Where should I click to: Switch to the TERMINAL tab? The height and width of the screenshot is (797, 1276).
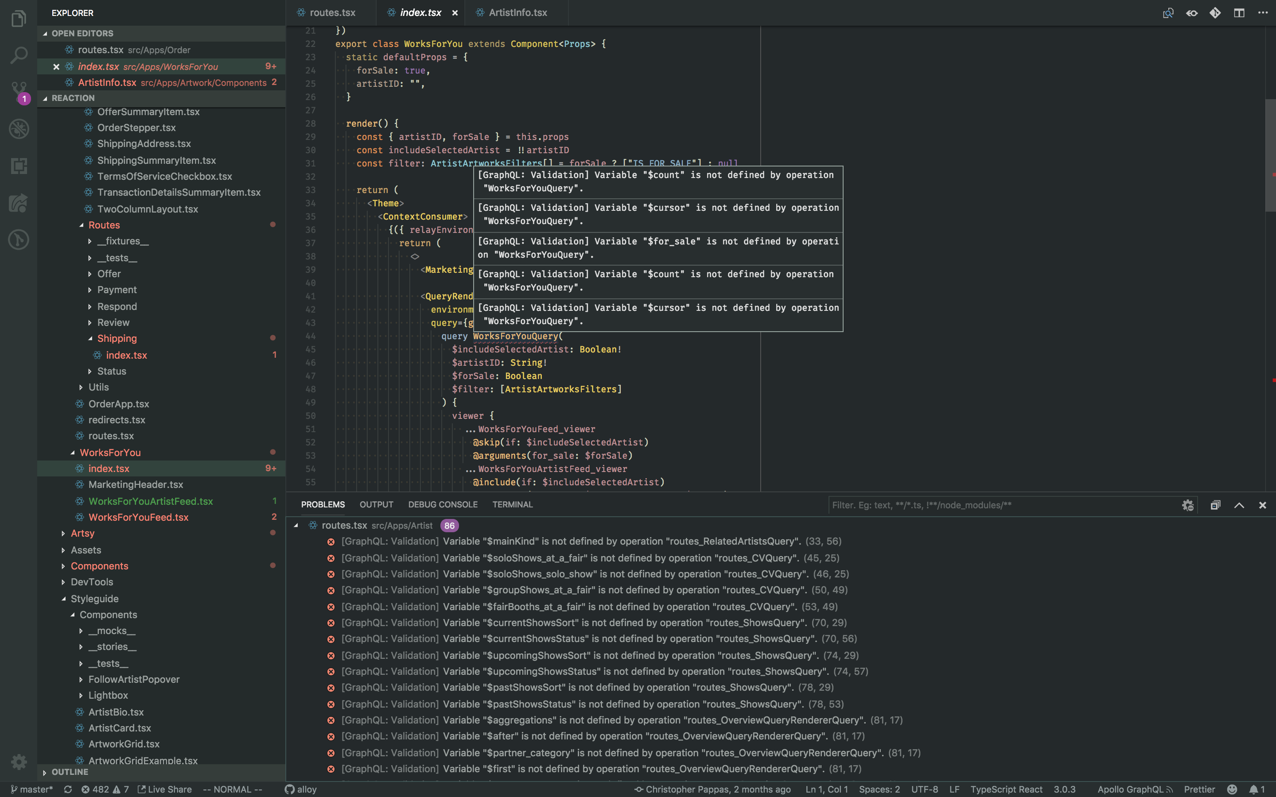512,504
